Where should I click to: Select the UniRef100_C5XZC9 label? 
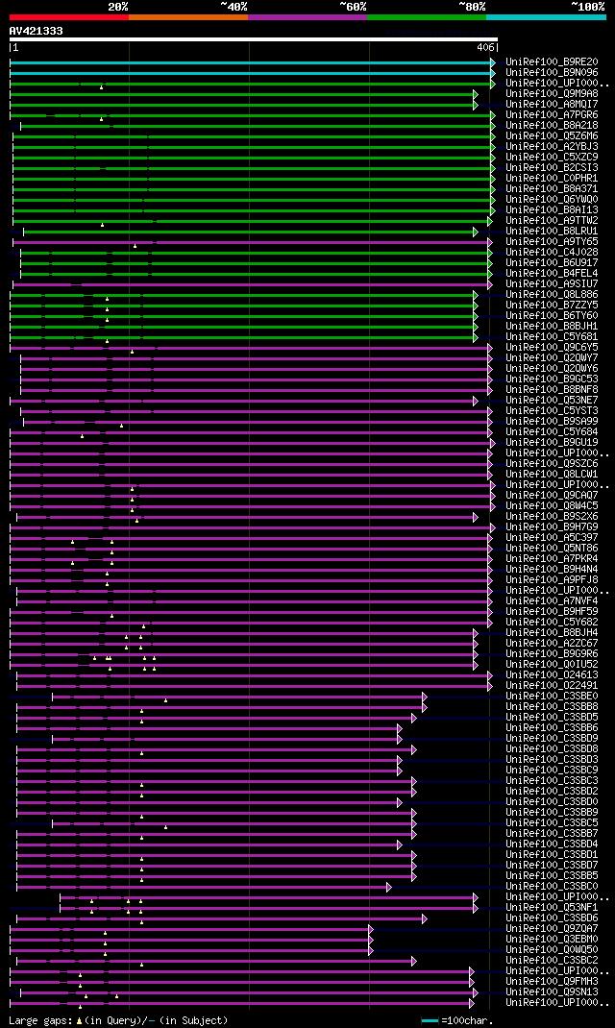coord(552,158)
